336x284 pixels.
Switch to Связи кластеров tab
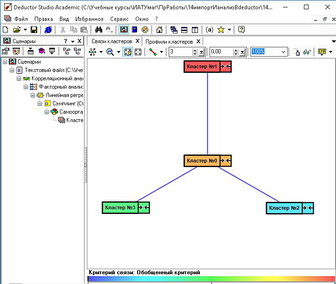coord(112,41)
